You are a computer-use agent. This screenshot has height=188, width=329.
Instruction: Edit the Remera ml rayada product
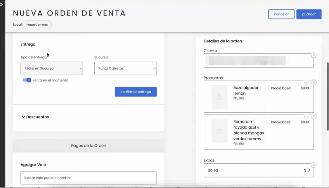[x=306, y=116]
